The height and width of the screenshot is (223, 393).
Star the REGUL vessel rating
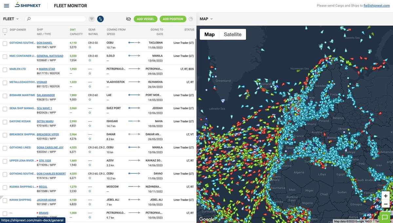(90, 191)
